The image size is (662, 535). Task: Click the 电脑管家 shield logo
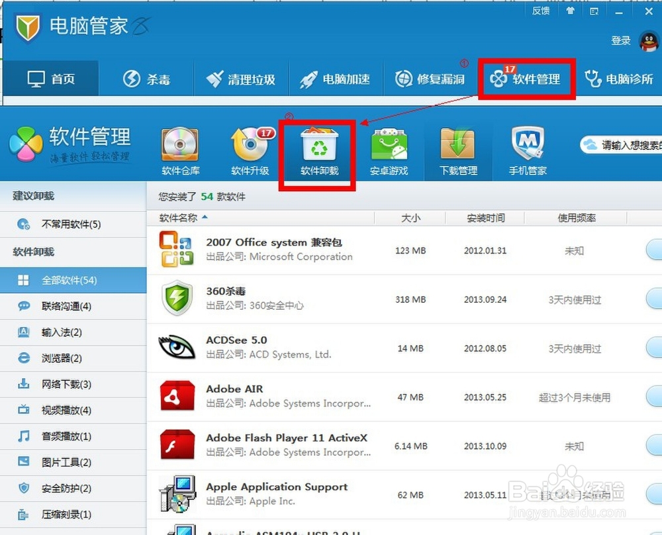click(x=27, y=27)
